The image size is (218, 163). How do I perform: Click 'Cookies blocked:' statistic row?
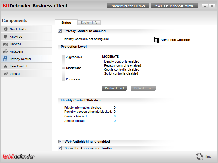tap(76, 116)
